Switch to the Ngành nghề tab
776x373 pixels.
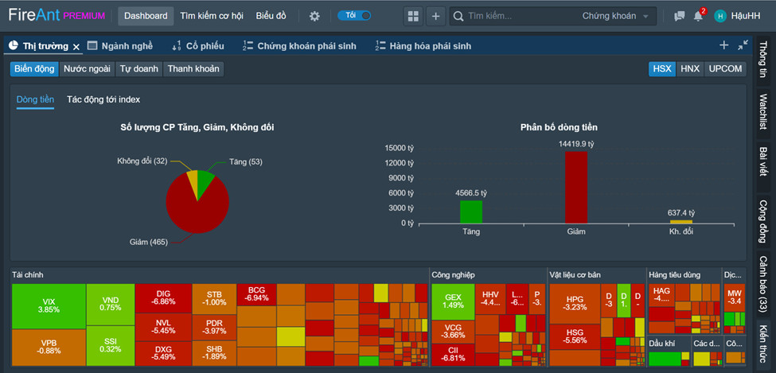pyautogui.click(x=120, y=46)
